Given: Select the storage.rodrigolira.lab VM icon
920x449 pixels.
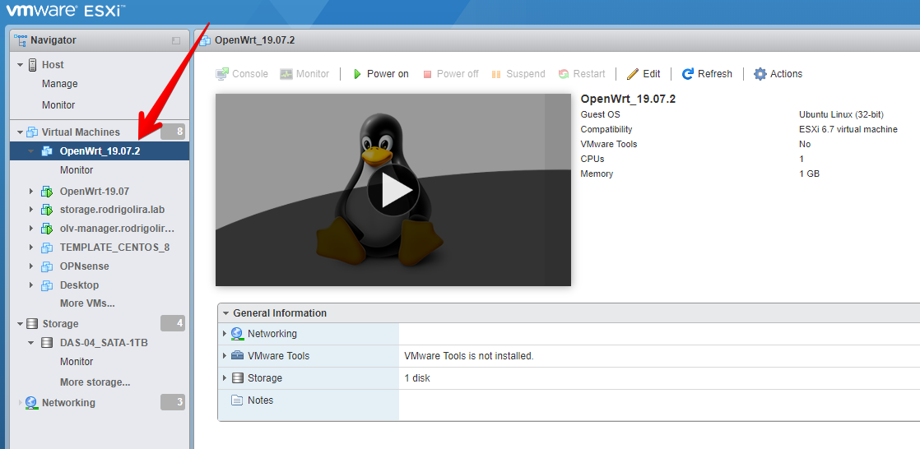Looking at the screenshot, I should click(47, 210).
